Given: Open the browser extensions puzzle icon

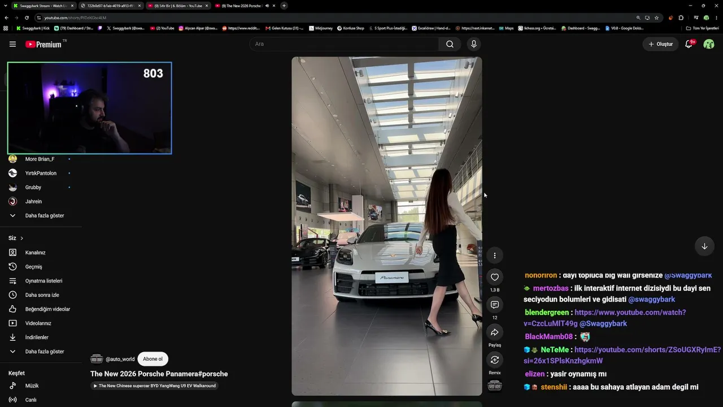Looking at the screenshot, I should pos(681,18).
